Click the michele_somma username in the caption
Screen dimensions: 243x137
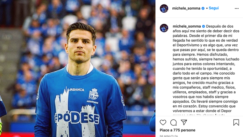[x=187, y=26]
